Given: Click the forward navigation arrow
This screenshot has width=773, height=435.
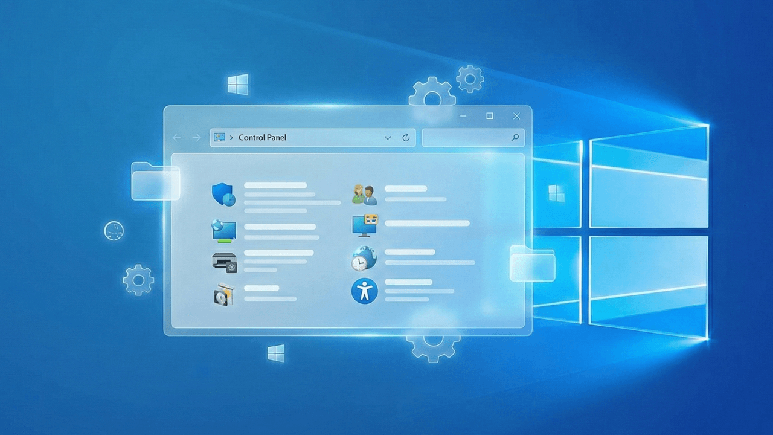Looking at the screenshot, I should pos(196,137).
